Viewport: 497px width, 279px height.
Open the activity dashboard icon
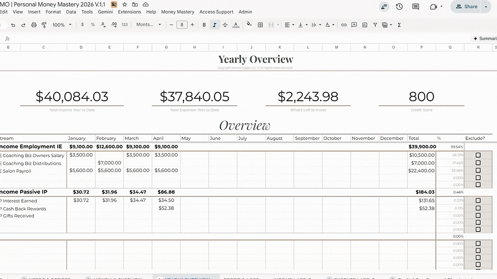pos(384,6)
